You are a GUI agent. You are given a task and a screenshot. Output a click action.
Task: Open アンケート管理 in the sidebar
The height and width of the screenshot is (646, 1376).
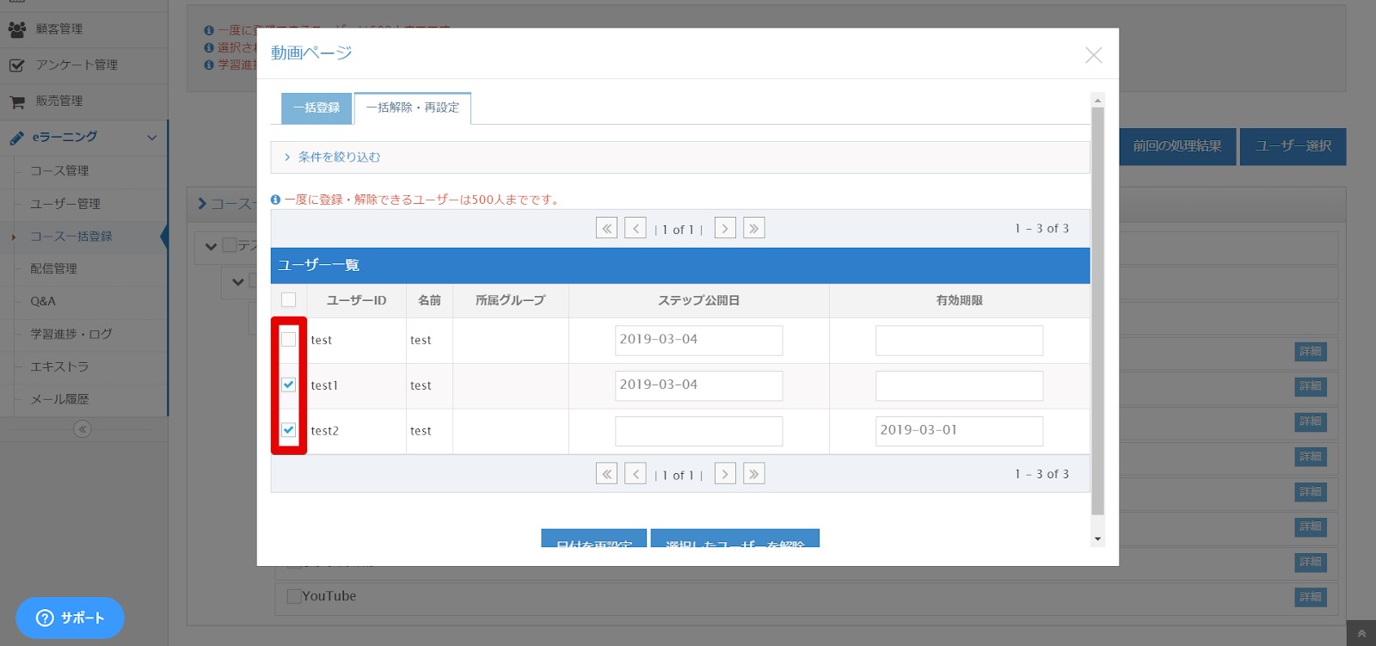pos(83,65)
